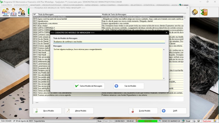Click the blue arrow icon on Sair do Modelo
219x123 pixels.
point(116,86)
